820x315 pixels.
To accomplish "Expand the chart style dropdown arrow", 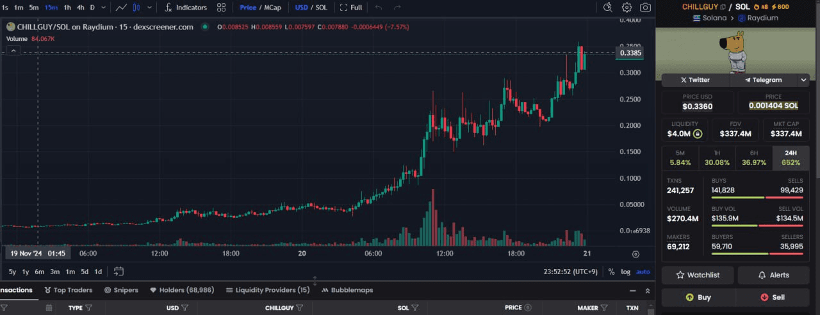I will click(x=150, y=8).
